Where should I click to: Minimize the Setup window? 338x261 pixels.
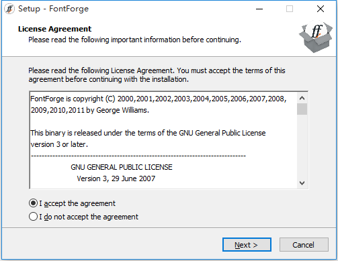tap(259, 9)
